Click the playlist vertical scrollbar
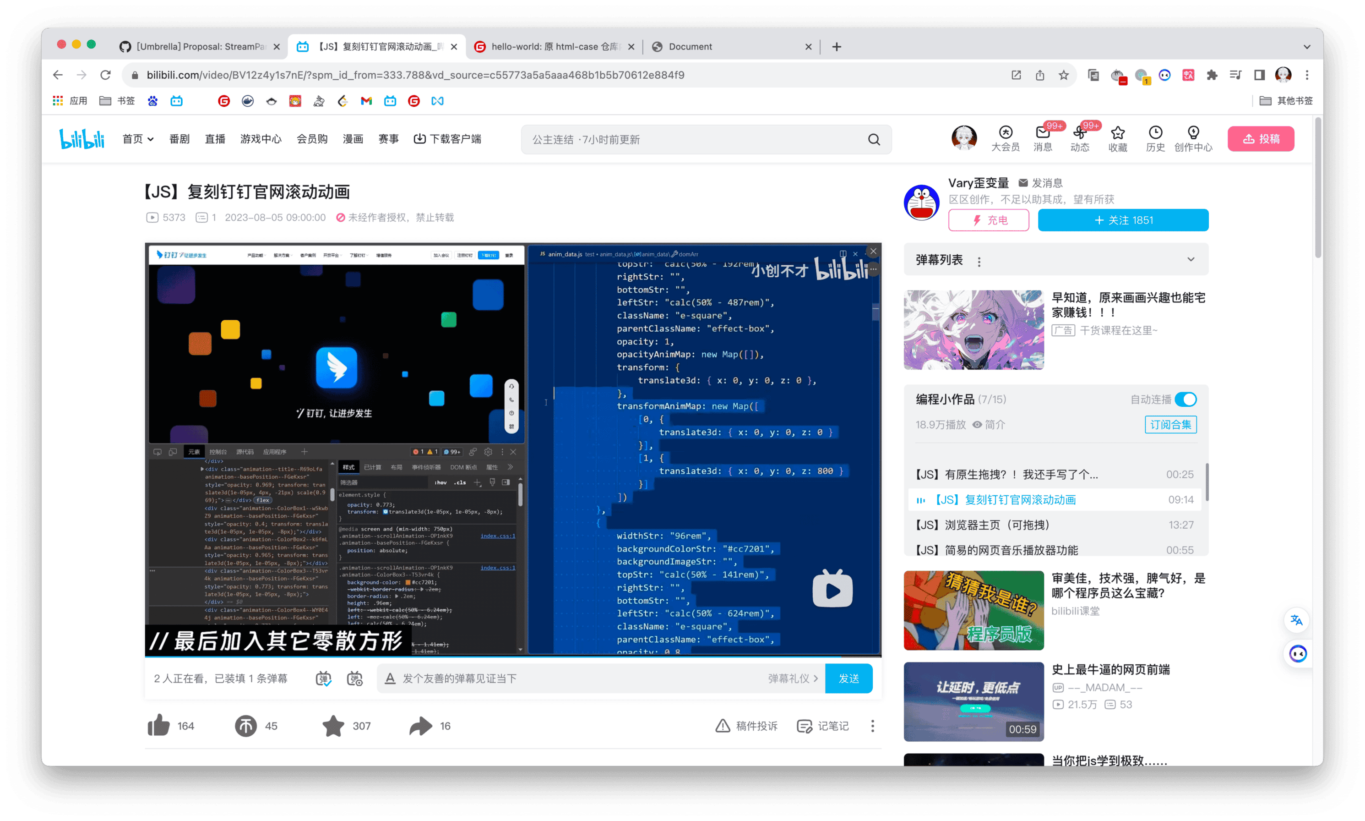Screen dimensions: 1365x821 (x=1207, y=482)
